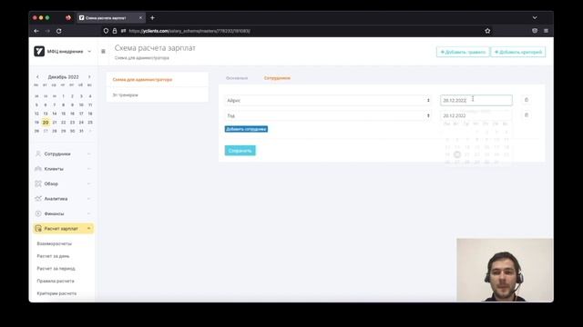This screenshot has width=583, height=327.
Task: Delete the Айрис row with trash icon
Action: tap(527, 100)
